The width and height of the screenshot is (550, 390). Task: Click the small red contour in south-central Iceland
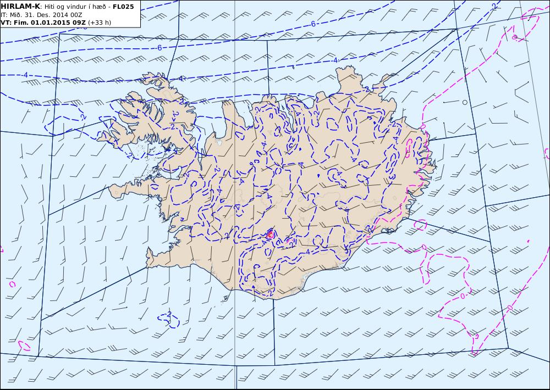coord(269,235)
